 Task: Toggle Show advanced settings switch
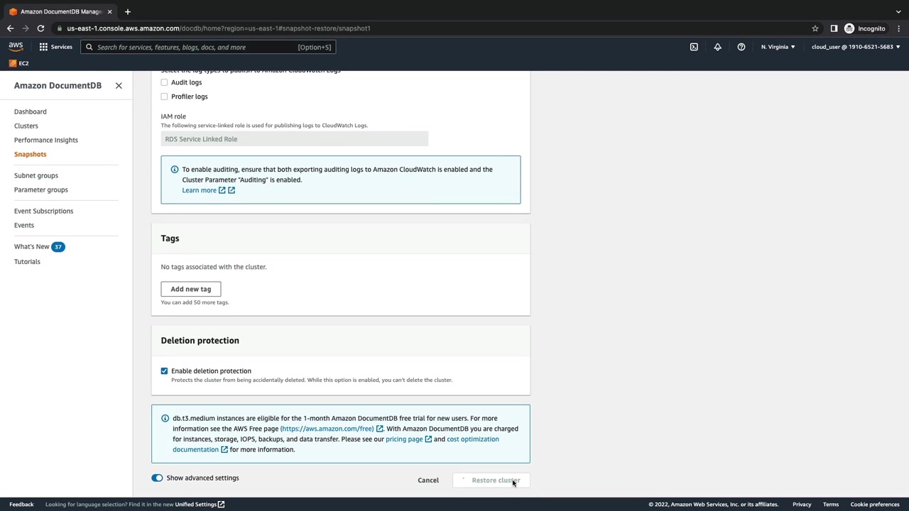click(x=157, y=478)
